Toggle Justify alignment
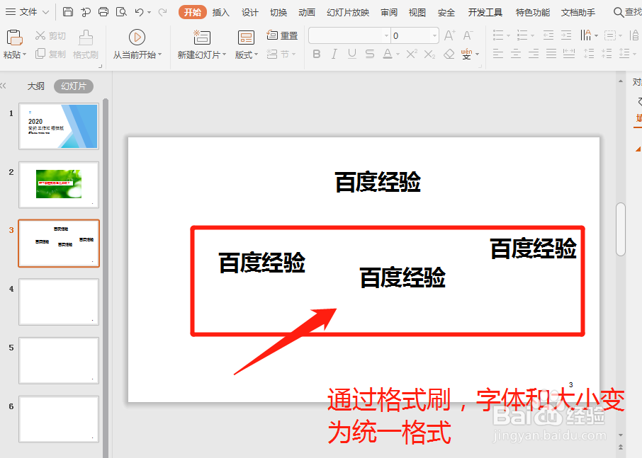The width and height of the screenshot is (642, 458). pos(551,53)
